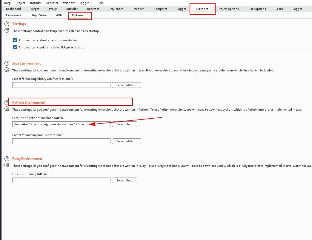Open the Logger++ menu in menu bar
312x240 pixels.
click(86, 3)
